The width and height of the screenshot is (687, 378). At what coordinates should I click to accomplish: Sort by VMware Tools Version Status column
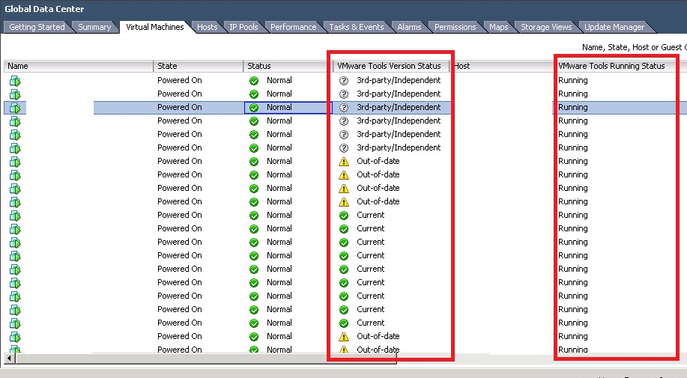click(x=391, y=66)
